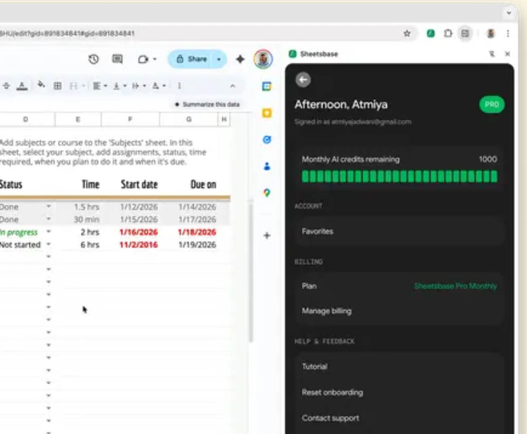The height and width of the screenshot is (434, 527).
Task: Open Google Maps in the side panel
Action: pos(267,193)
